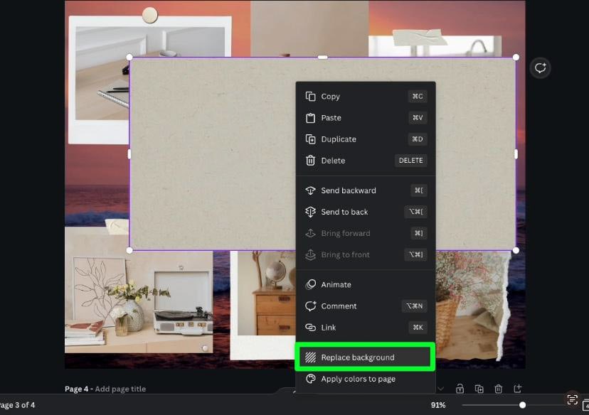Open the accessibility assistant icon at bottom right
The width and height of the screenshot is (589, 415).
pyautogui.click(x=572, y=400)
